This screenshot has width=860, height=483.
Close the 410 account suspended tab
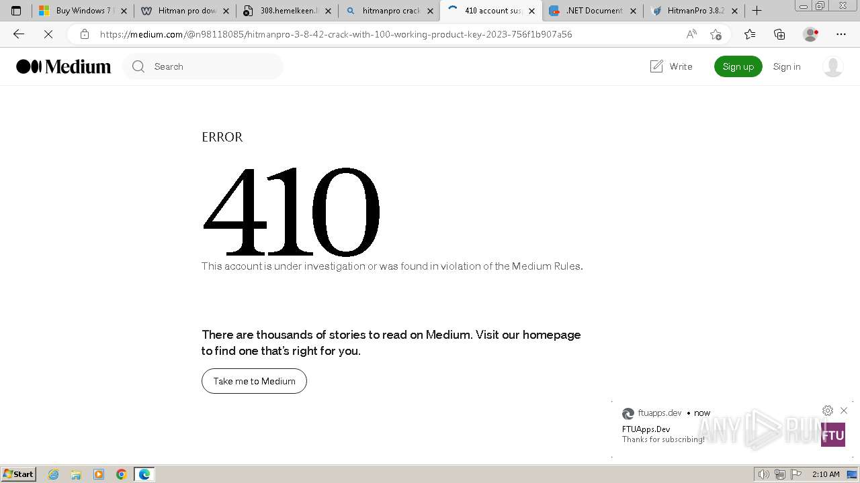point(531,11)
